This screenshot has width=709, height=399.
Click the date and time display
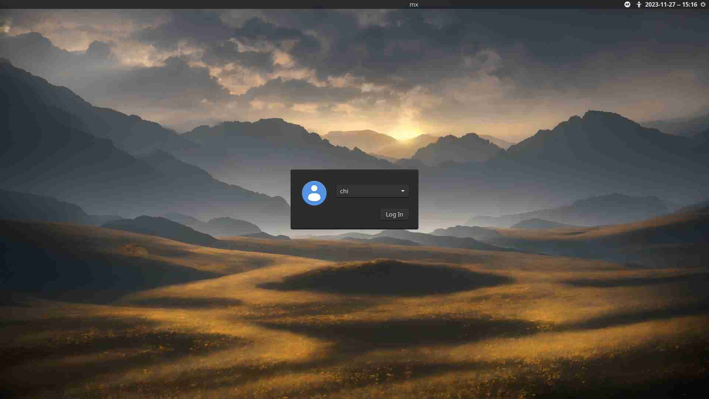(671, 4)
